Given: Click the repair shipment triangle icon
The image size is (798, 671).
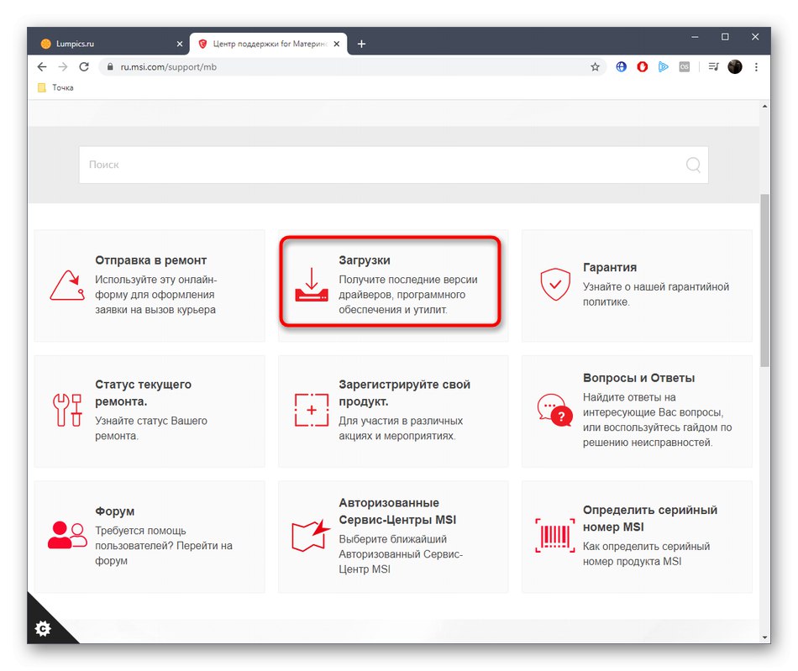Looking at the screenshot, I should 67,285.
